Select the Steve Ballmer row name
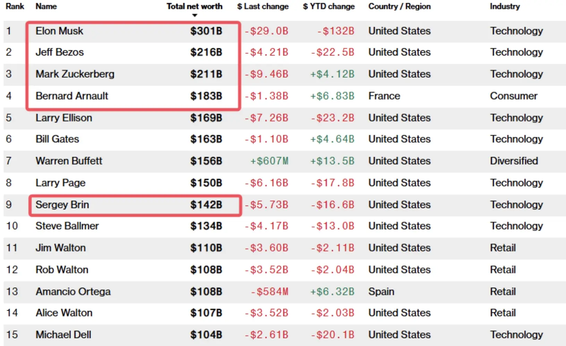Screen dimensions: 566x346 67,226
